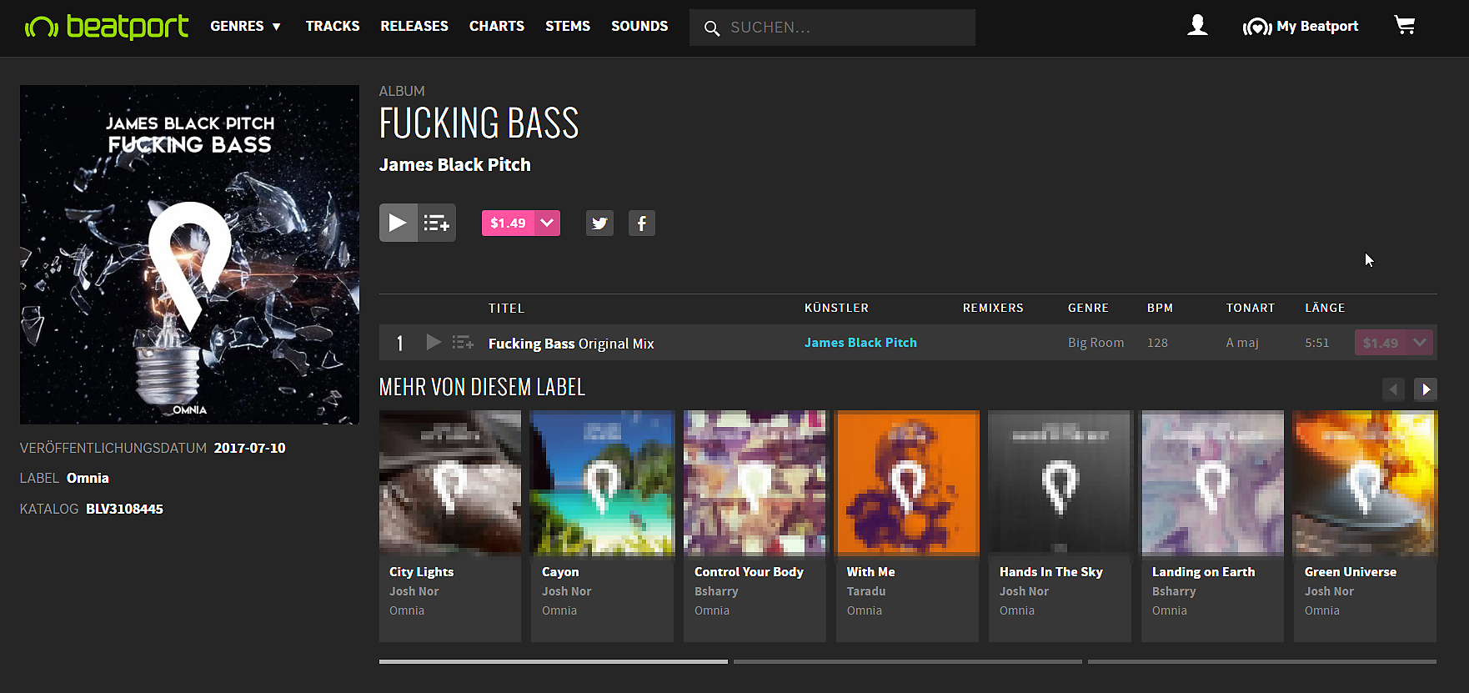
Task: Buy track 1 for $1.49
Action: click(x=1381, y=343)
